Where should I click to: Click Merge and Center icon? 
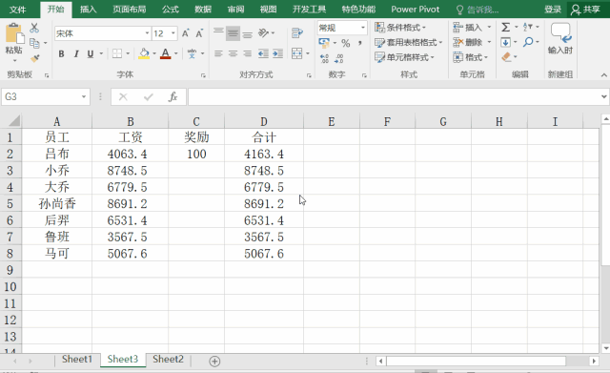click(296, 53)
